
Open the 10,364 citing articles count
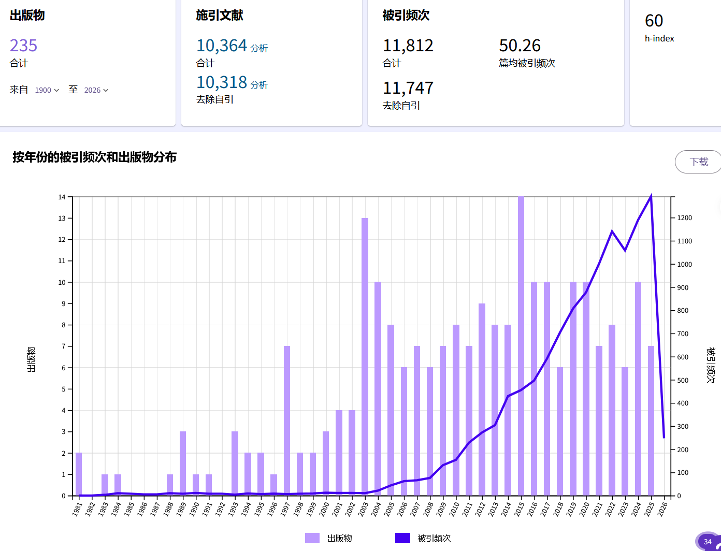point(222,46)
